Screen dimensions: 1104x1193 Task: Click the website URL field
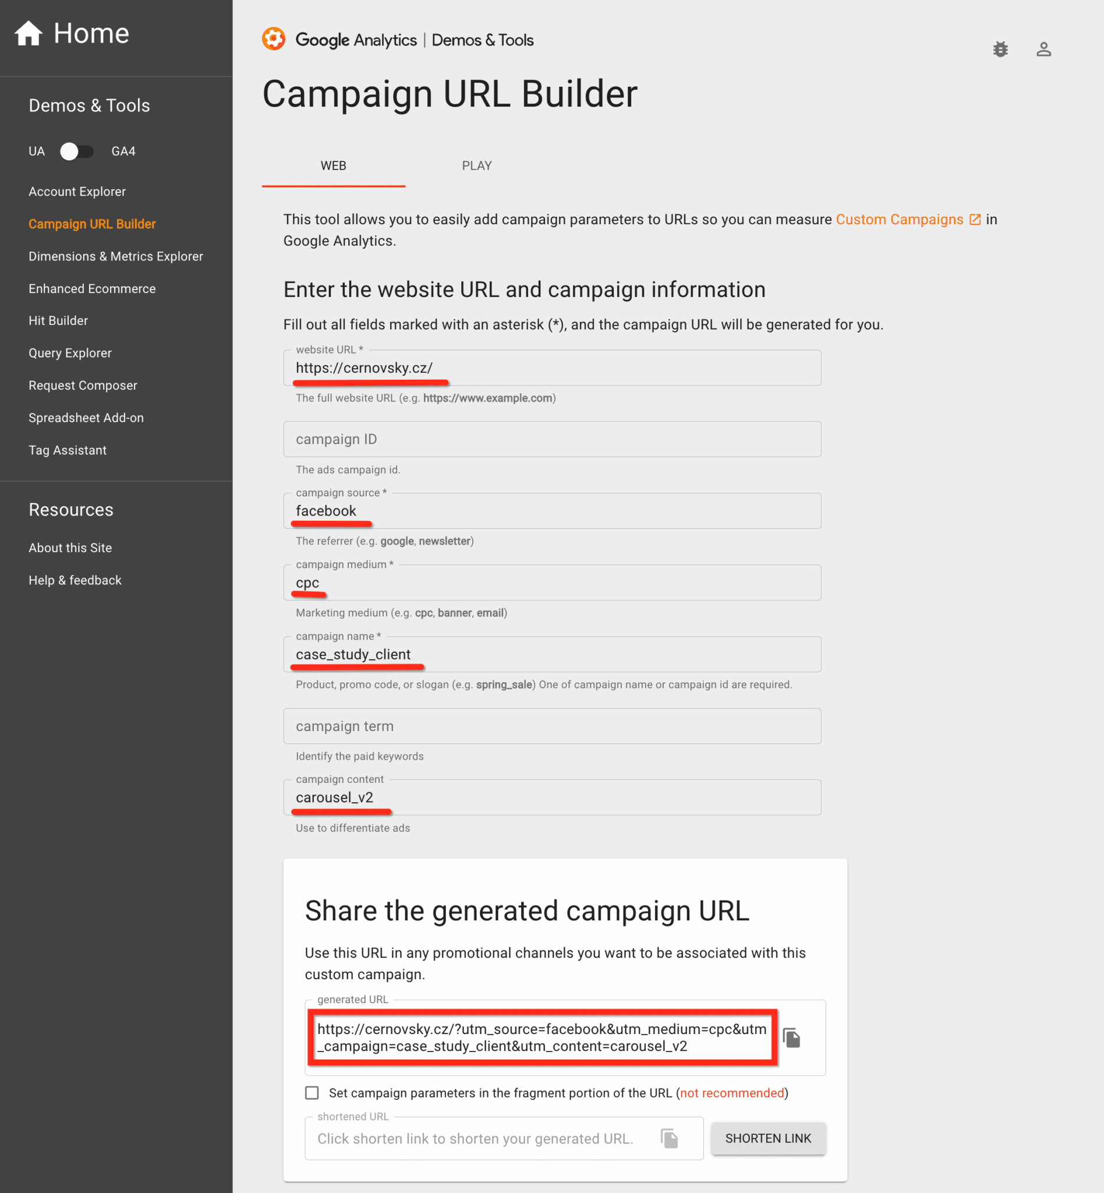[551, 368]
